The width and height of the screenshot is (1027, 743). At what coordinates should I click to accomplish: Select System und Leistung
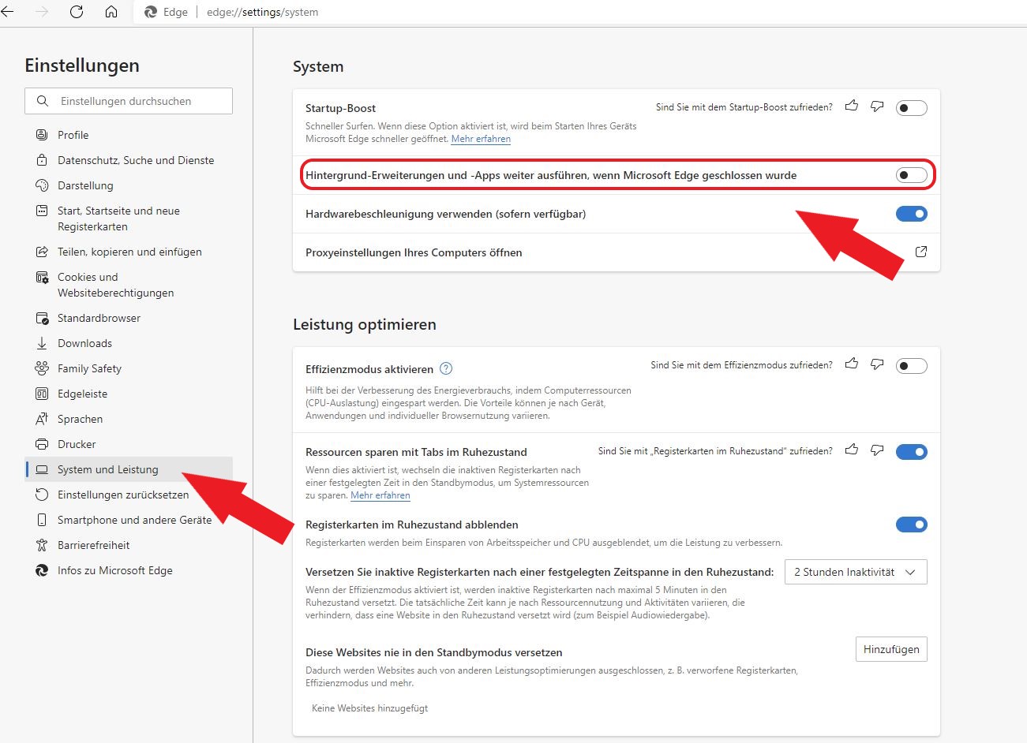click(129, 469)
